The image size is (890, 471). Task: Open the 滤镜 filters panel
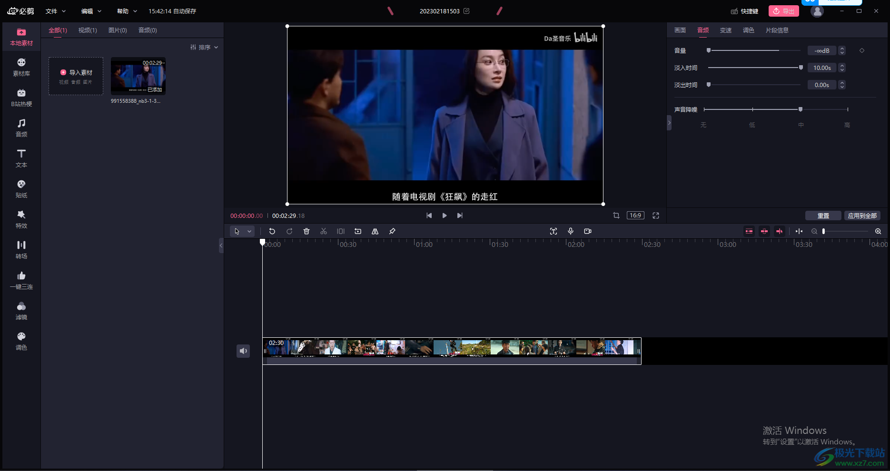21,311
